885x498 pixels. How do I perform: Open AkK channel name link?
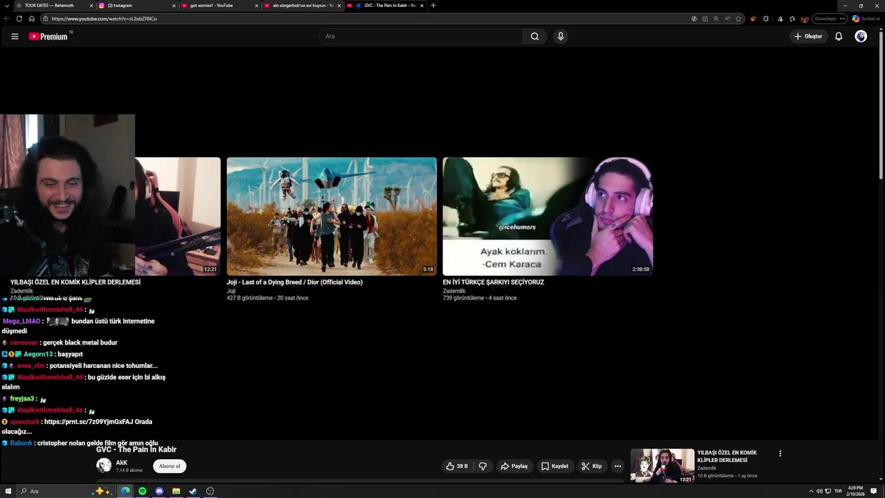[122, 463]
